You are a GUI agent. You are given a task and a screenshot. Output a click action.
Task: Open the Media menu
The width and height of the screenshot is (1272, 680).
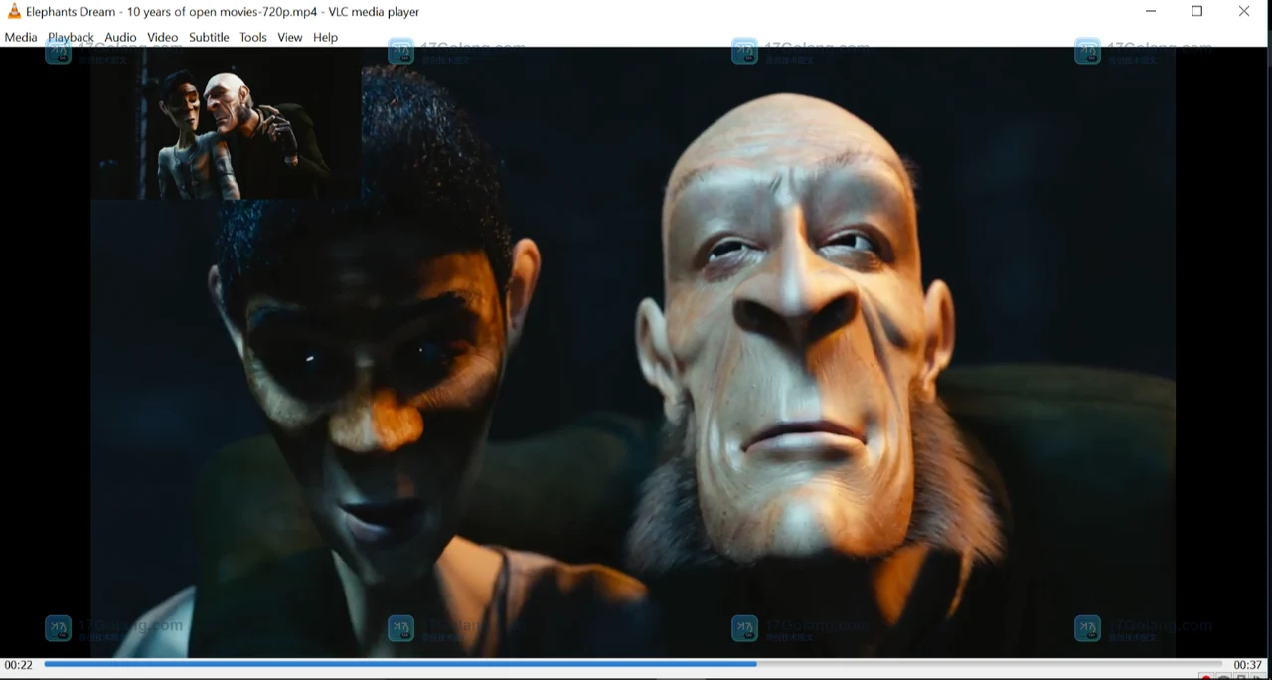point(21,37)
